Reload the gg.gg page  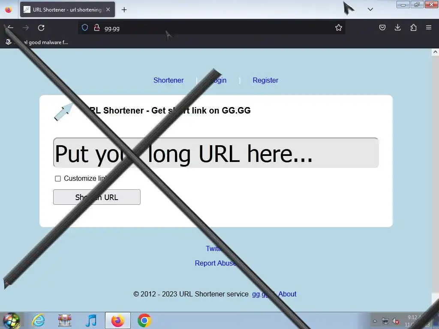[41, 28]
